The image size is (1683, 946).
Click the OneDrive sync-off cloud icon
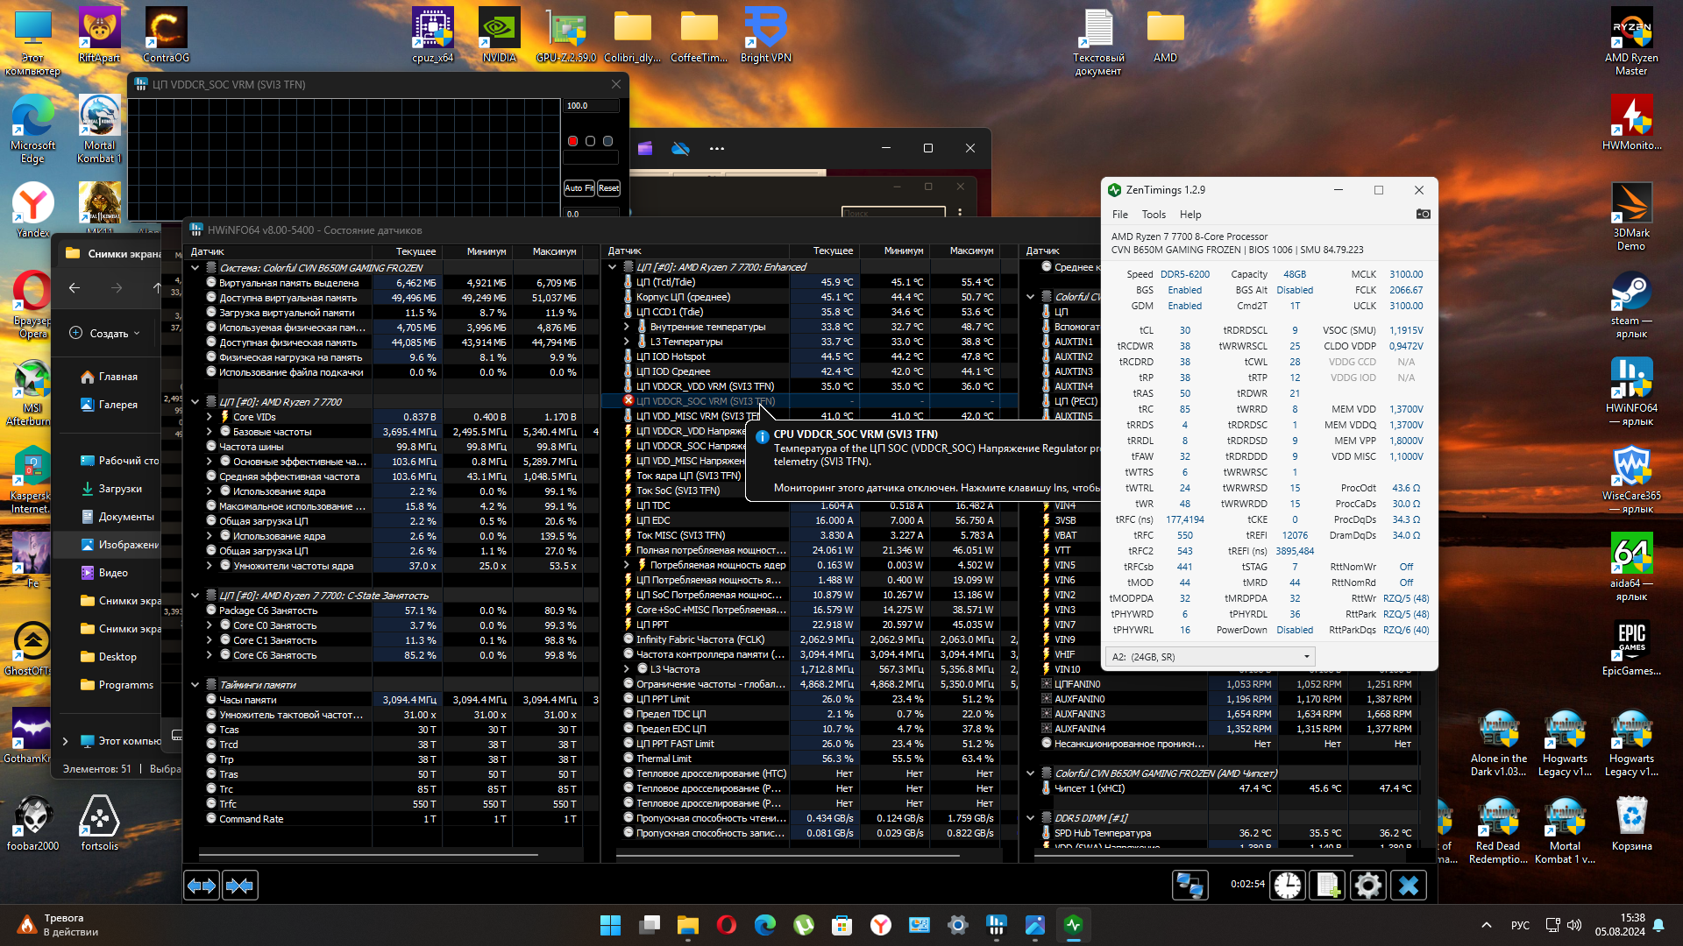[x=680, y=148]
